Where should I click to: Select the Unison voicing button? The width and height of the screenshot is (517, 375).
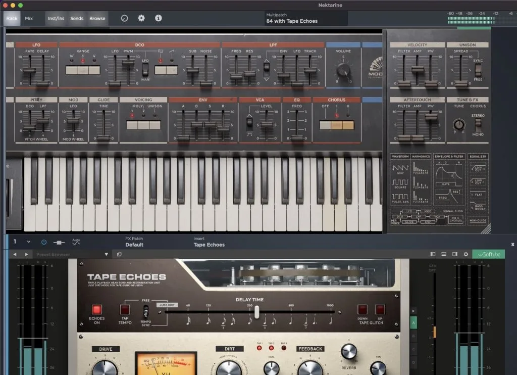pyautogui.click(x=155, y=125)
